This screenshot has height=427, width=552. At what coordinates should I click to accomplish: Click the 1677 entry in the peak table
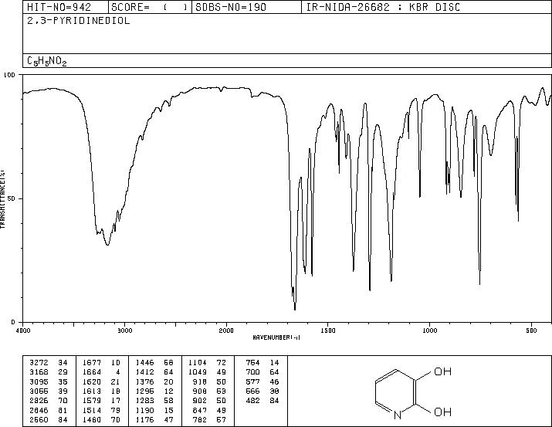pos(92,363)
